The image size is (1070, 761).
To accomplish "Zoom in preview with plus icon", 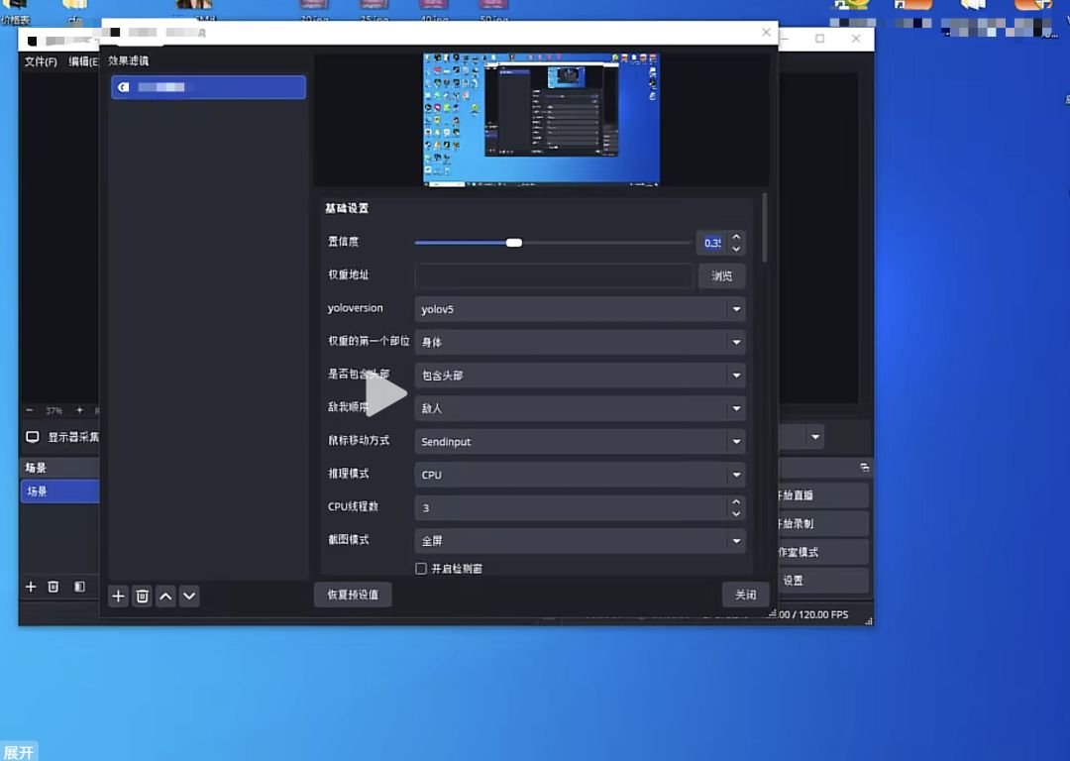I will click(x=79, y=410).
